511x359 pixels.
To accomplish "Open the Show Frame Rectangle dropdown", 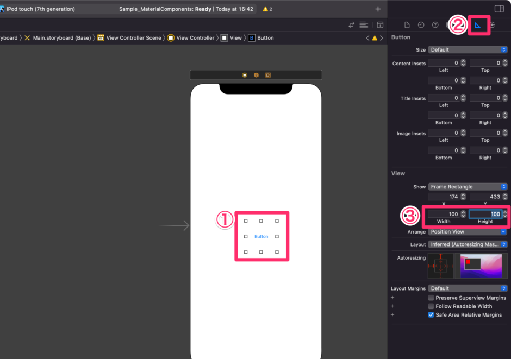I will tap(468, 186).
